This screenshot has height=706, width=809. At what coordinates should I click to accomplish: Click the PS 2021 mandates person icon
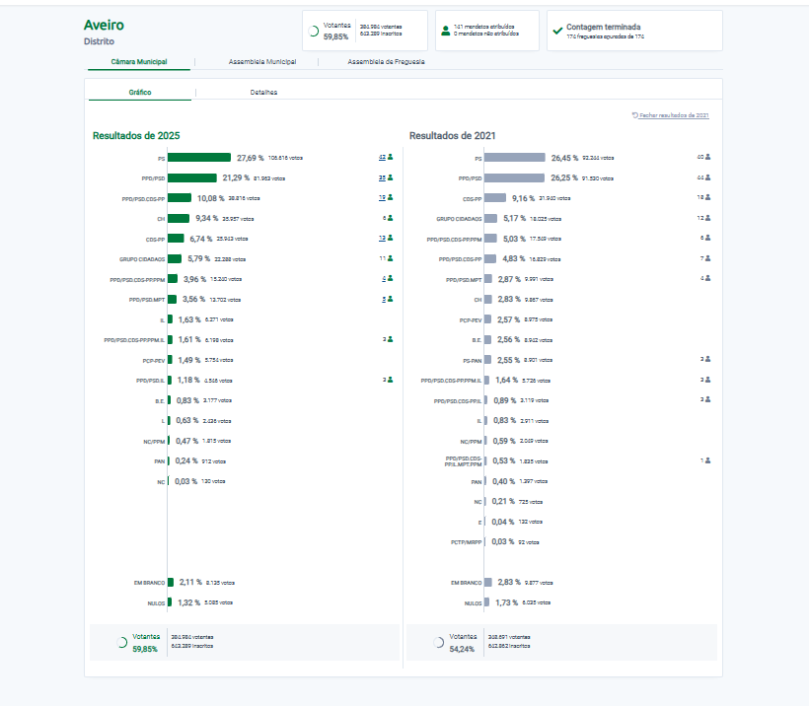[707, 158]
